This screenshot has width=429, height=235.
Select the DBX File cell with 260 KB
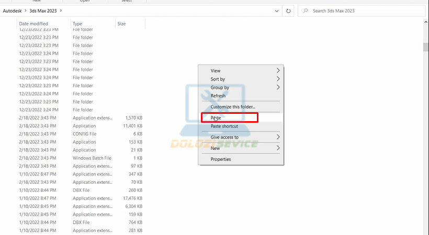[x=81, y=190]
